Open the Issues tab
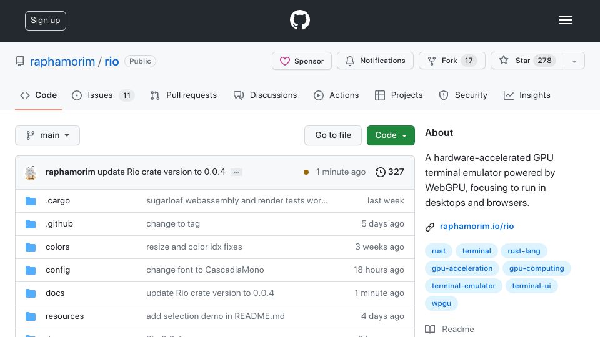600x337 pixels. tap(103, 95)
